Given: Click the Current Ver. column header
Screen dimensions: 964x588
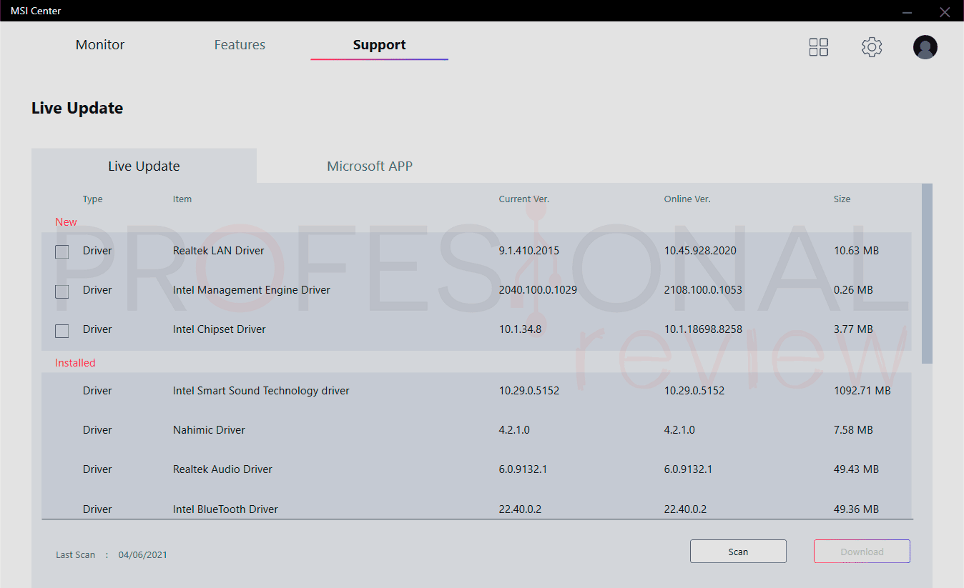Looking at the screenshot, I should pos(524,199).
